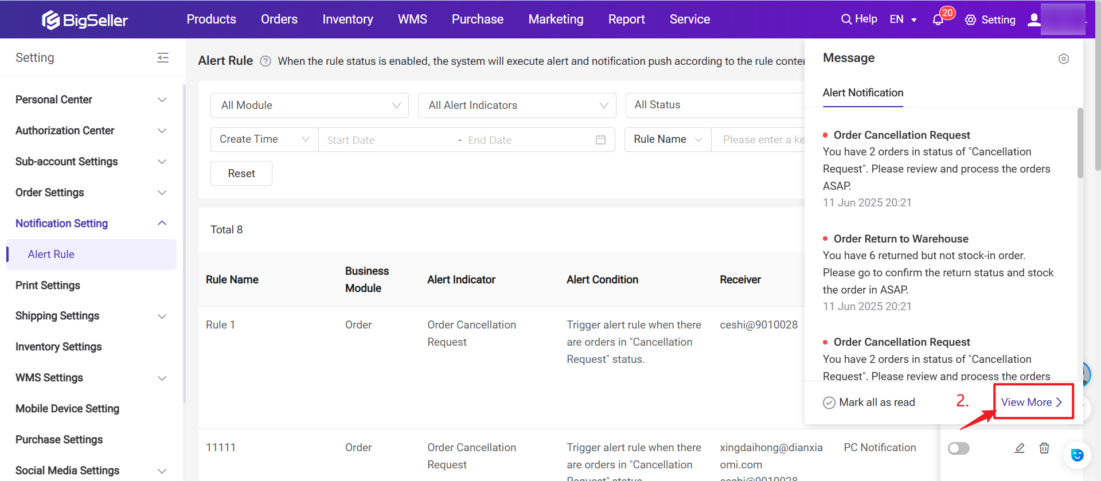Open the Products menu
Image resolution: width=1101 pixels, height=481 pixels.
[212, 19]
